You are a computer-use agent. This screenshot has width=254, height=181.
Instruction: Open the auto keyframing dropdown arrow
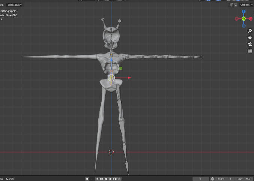pyautogui.click(x=92, y=179)
